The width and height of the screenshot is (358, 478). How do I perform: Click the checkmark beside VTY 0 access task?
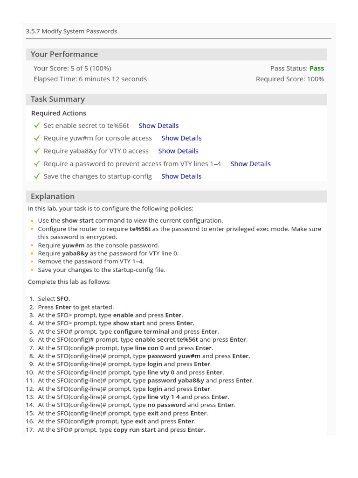click(37, 151)
